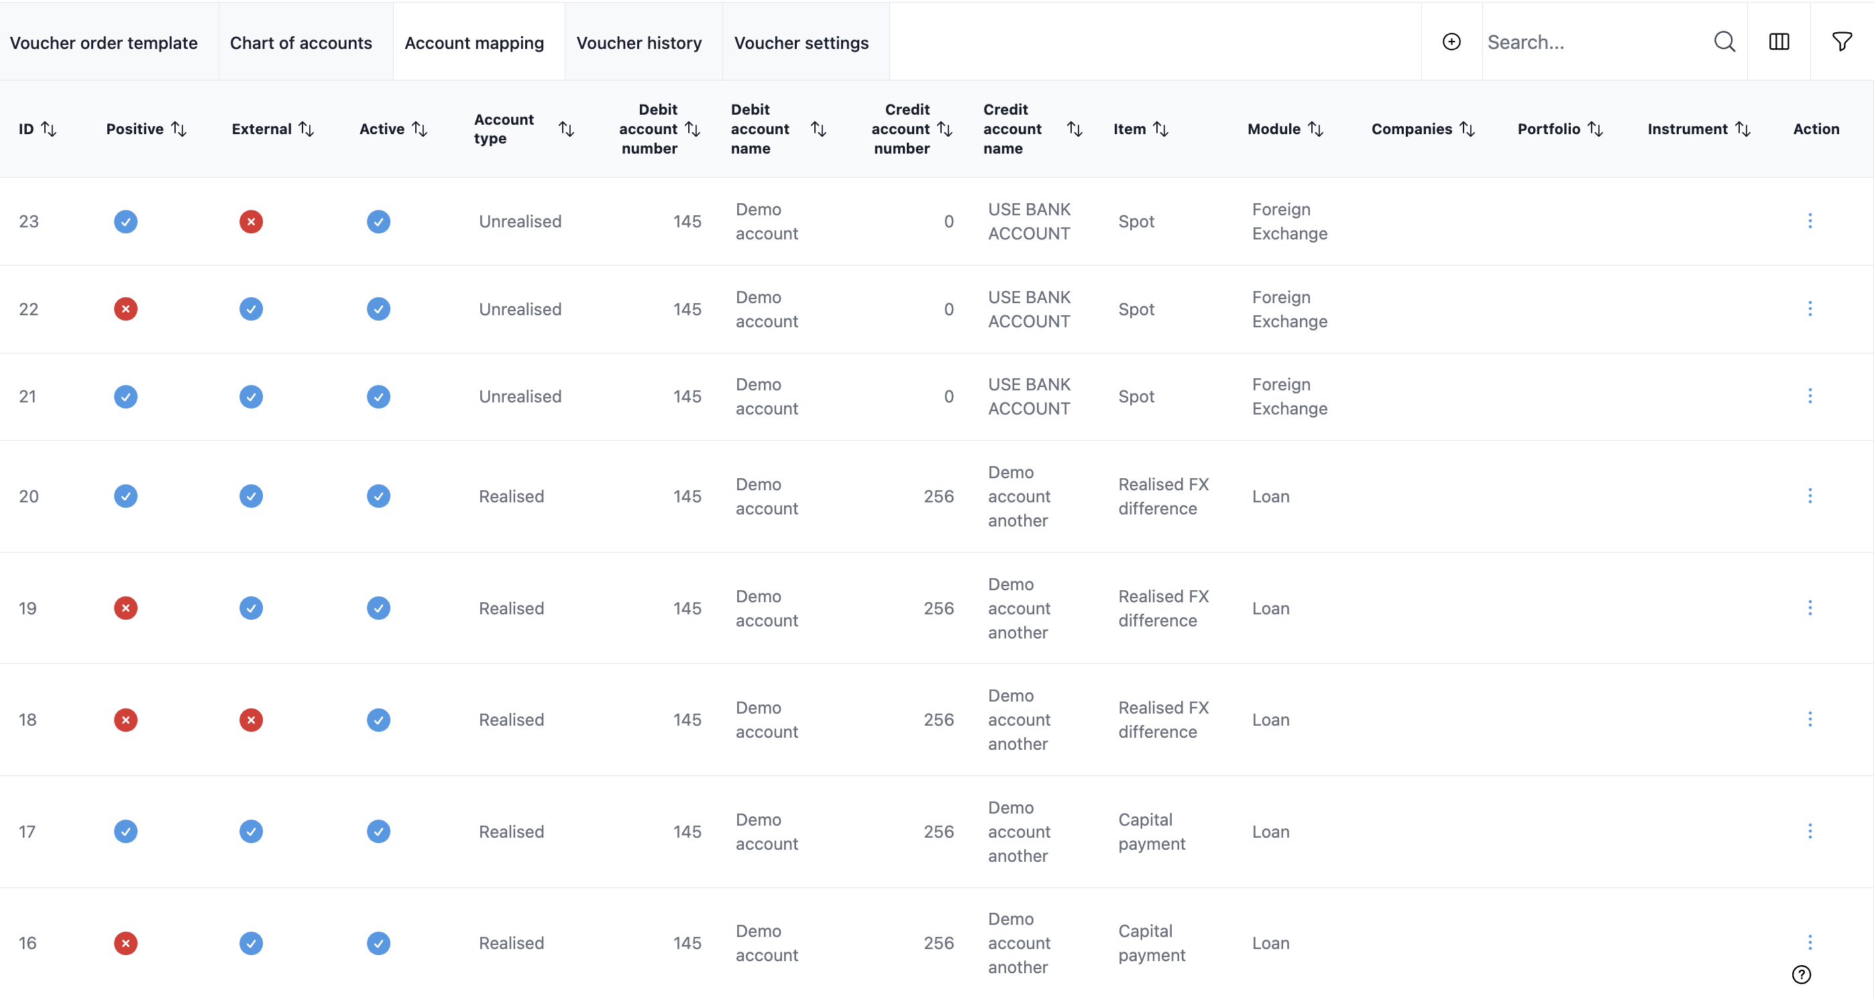This screenshot has width=1874, height=998.
Task: Toggle the External status on row 18
Action: coord(251,720)
